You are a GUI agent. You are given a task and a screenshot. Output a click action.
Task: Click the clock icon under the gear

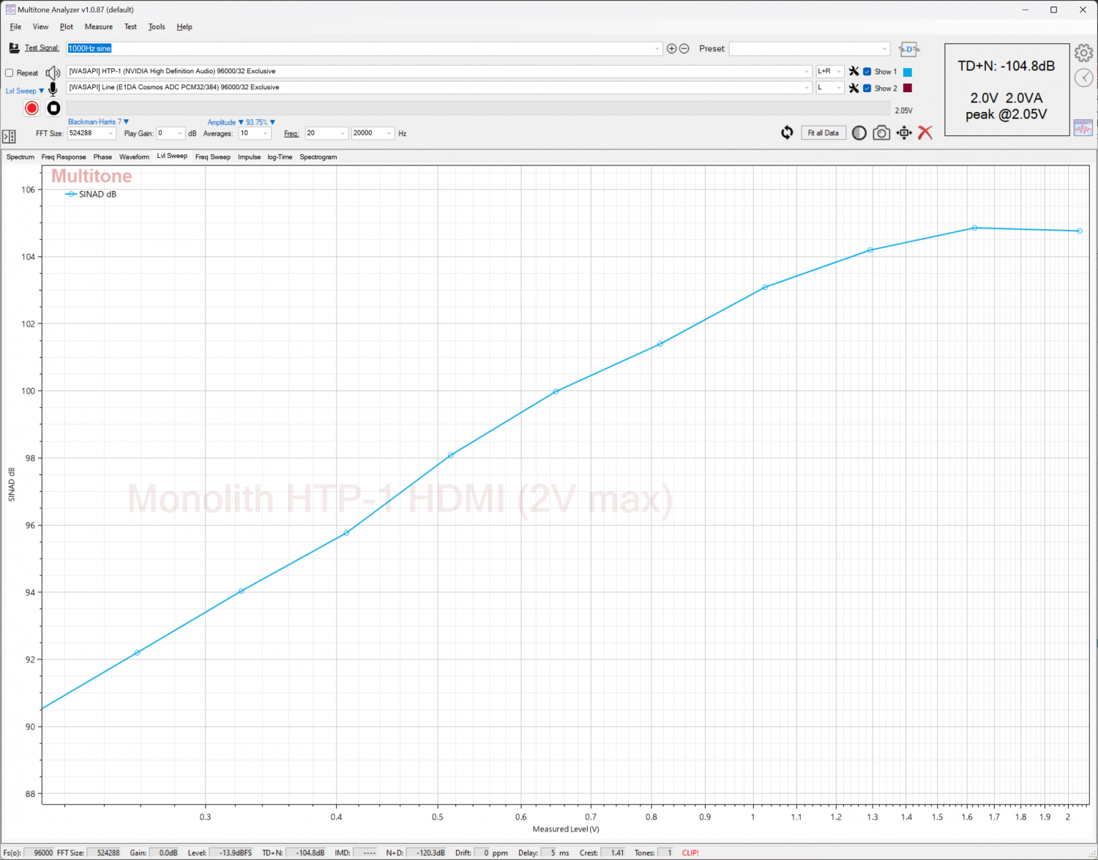click(x=1083, y=78)
